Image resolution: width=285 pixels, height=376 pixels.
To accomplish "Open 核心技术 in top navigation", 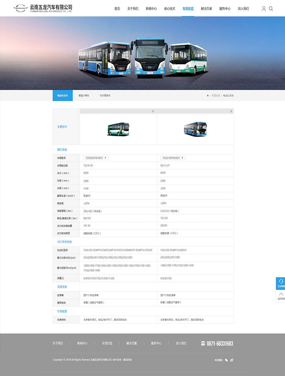I will (x=170, y=9).
